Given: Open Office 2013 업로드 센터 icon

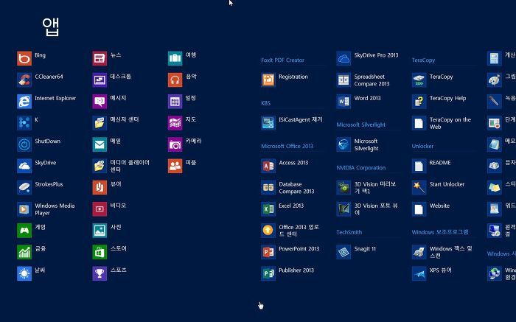Looking at the screenshot, I should 268,230.
